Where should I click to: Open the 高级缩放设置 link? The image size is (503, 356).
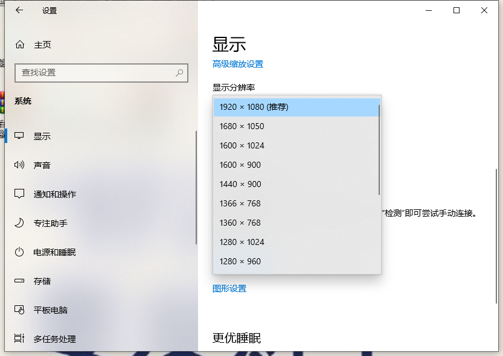[x=238, y=63]
